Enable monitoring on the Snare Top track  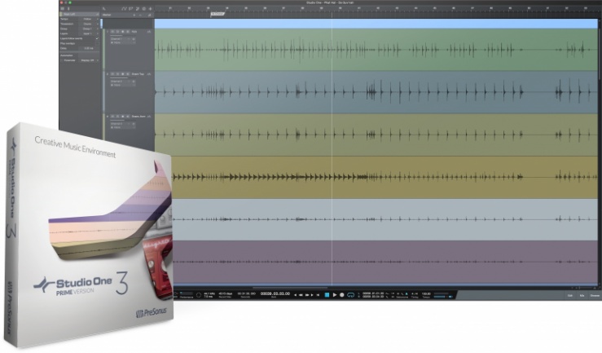129,75
